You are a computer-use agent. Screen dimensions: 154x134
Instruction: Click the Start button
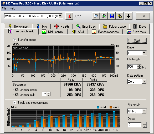click(x=137, y=41)
